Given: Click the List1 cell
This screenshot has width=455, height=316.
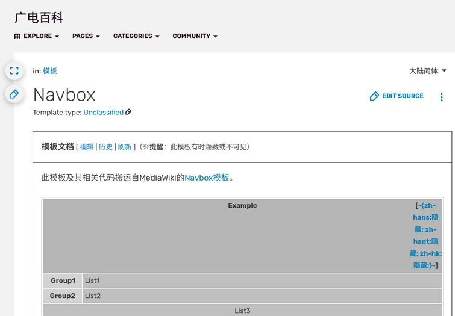Looking at the screenshot, I should tap(263, 280).
